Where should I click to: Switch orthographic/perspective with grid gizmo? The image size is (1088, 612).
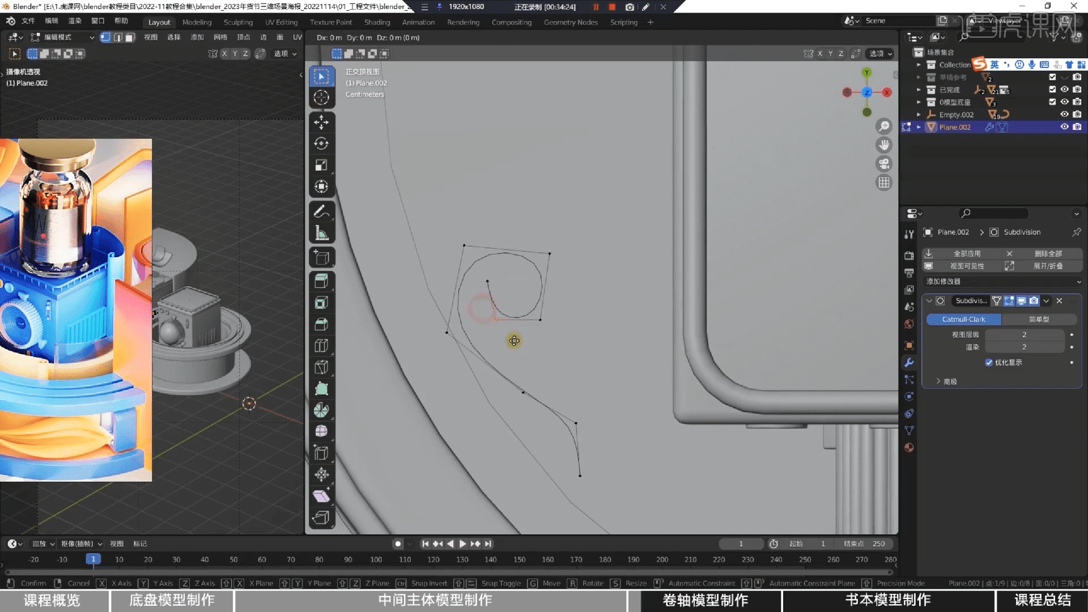(x=884, y=182)
